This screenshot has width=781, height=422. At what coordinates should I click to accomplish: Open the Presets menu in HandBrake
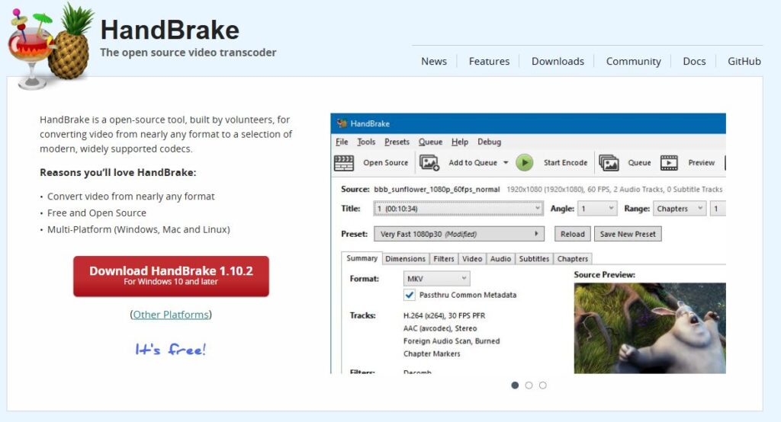tap(397, 142)
